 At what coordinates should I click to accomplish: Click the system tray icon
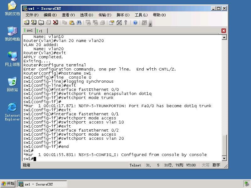(x=247, y=184)
